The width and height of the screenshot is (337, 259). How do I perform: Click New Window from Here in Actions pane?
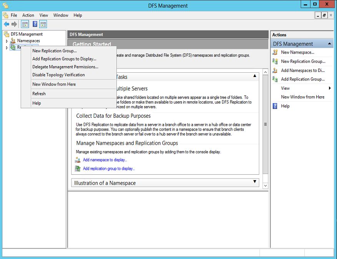[303, 97]
